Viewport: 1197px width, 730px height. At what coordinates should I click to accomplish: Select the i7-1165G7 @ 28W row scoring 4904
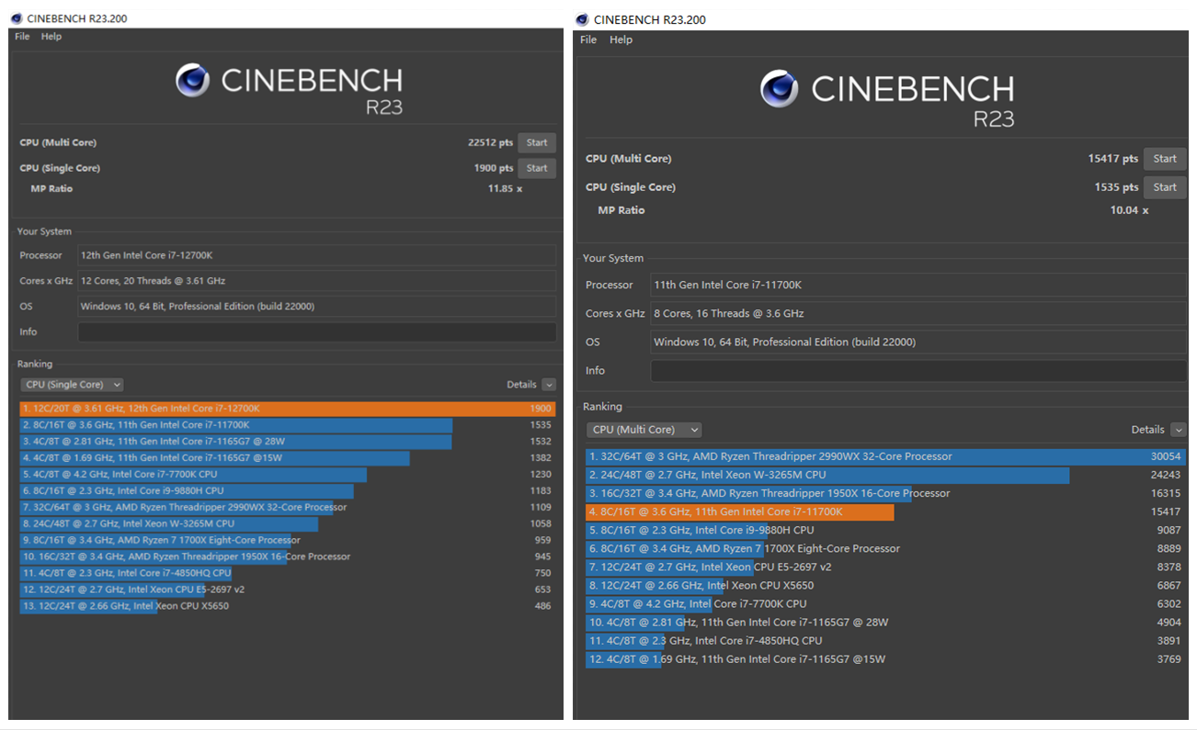click(x=886, y=622)
